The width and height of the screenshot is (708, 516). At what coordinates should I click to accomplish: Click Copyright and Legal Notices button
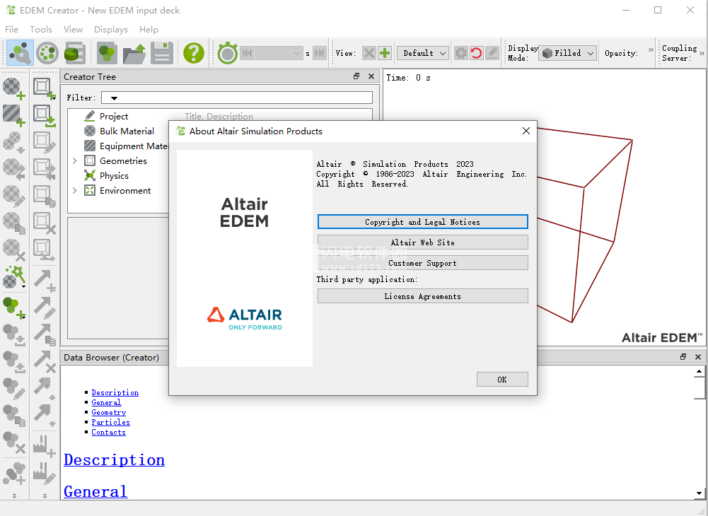tap(423, 222)
